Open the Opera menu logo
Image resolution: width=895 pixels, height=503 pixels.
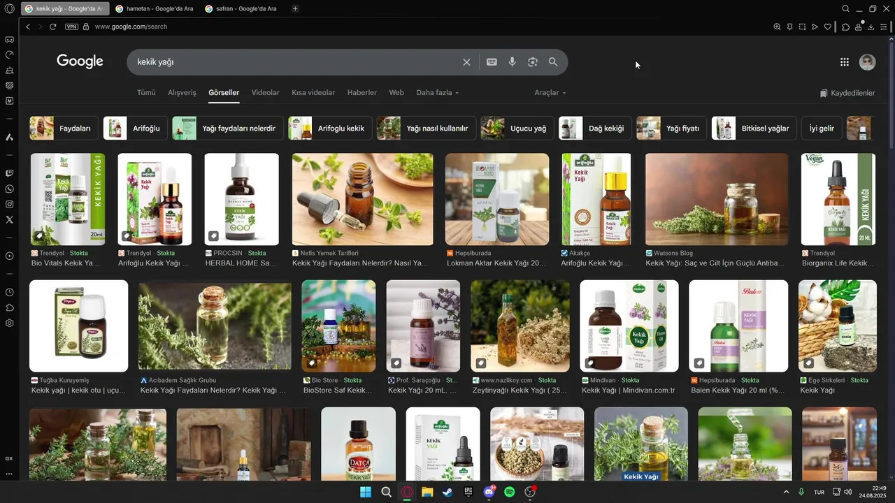(x=9, y=9)
